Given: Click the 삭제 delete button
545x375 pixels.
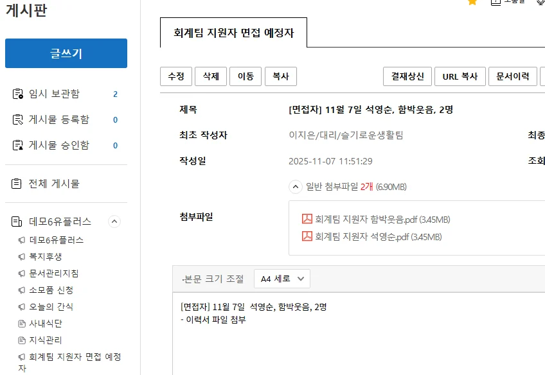Looking at the screenshot, I should point(210,76).
